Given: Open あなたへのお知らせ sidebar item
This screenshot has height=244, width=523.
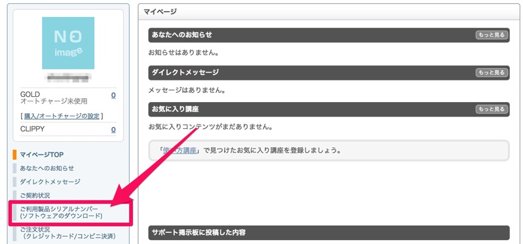Looking at the screenshot, I should [x=47, y=168].
